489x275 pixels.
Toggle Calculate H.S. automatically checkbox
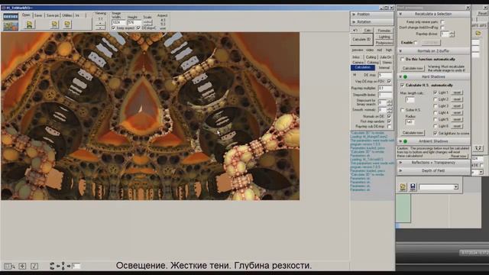coord(403,85)
